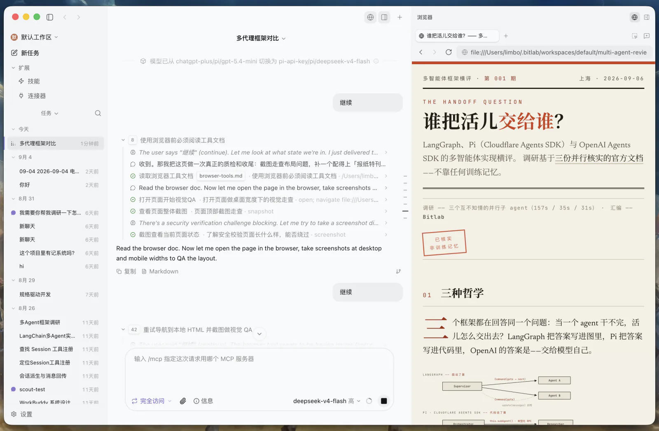Open the 你好 chat

pyautogui.click(x=56, y=185)
